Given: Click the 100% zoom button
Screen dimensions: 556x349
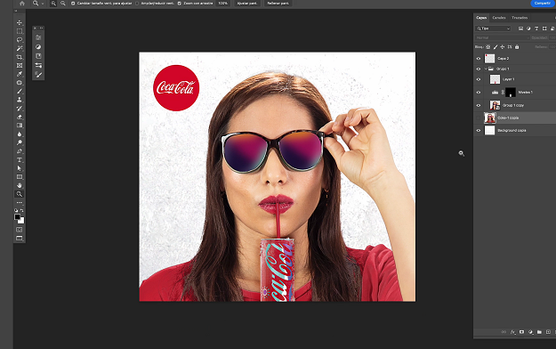Looking at the screenshot, I should click(x=223, y=4).
